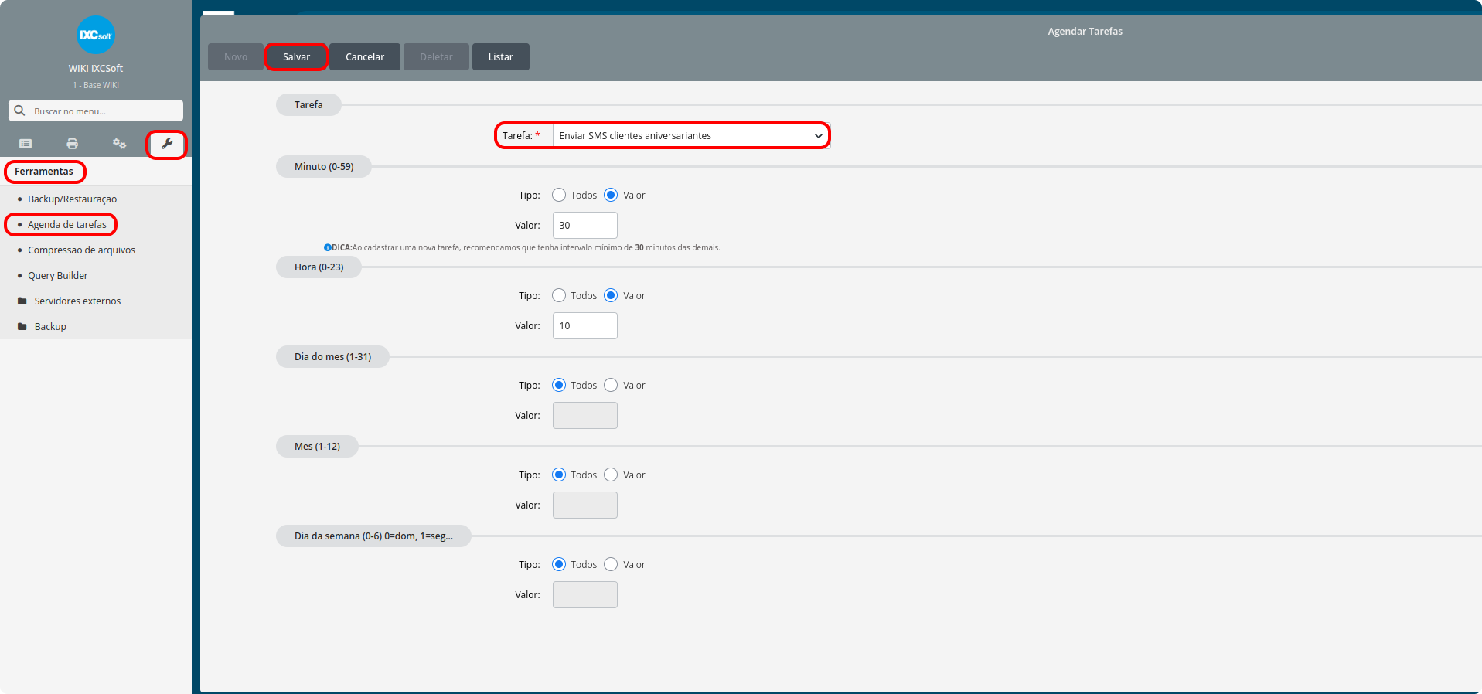Click the Backup folder icon

tap(22, 326)
